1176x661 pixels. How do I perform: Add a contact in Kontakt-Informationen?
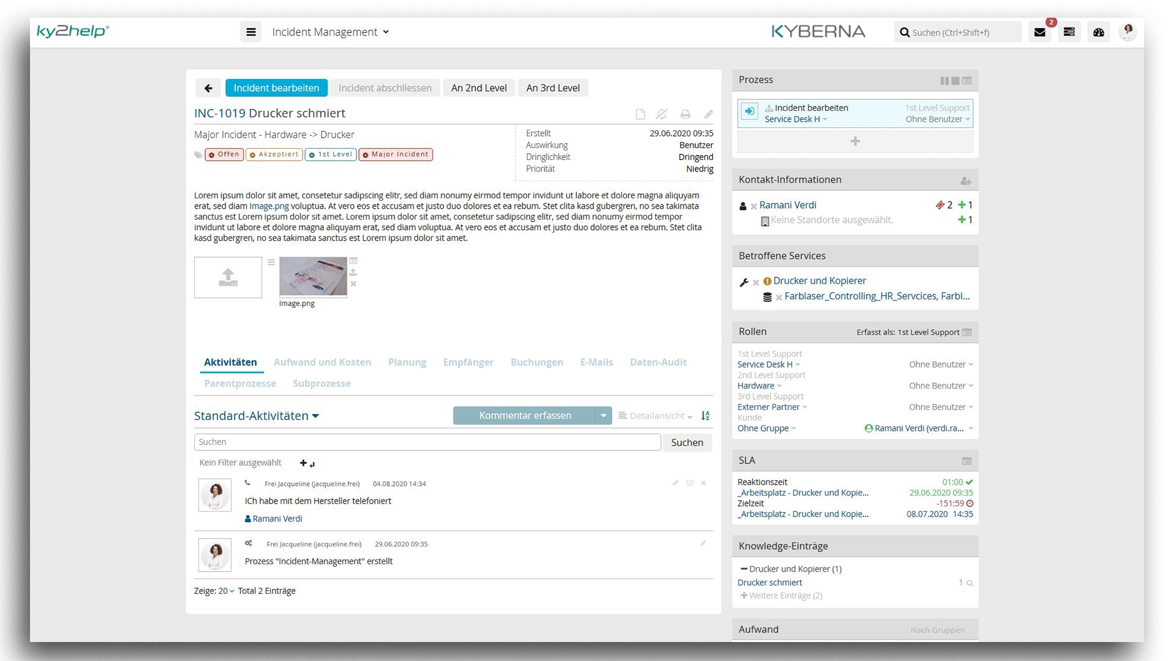pyautogui.click(x=966, y=181)
